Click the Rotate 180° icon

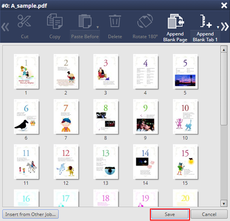click(x=145, y=21)
